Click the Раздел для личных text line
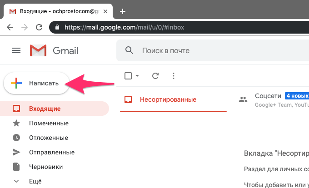 tap(276, 169)
